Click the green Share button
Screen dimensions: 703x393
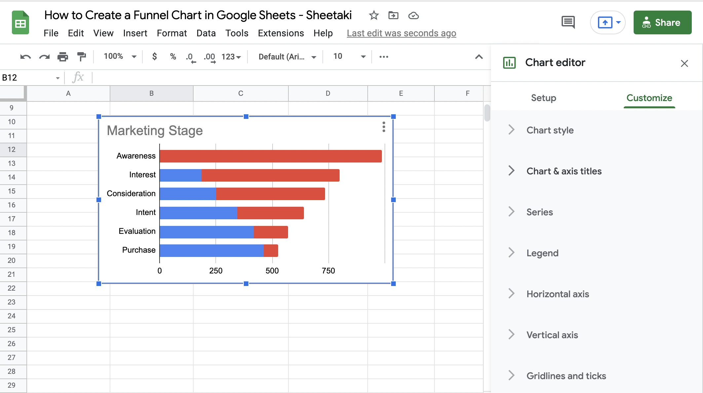click(x=662, y=22)
